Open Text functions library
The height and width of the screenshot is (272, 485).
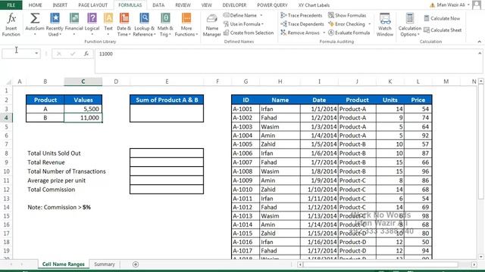click(108, 25)
